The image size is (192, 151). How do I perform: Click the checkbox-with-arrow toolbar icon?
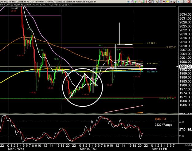click(x=153, y=2)
